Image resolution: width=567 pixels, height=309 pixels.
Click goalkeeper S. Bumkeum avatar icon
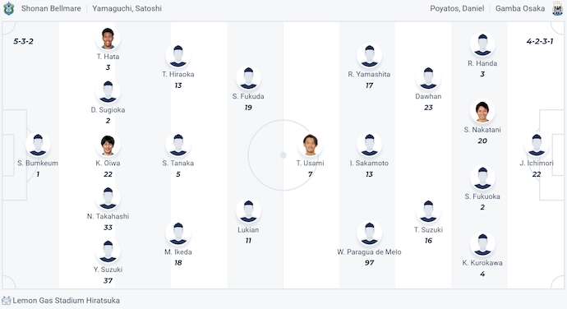pyautogui.click(x=38, y=145)
